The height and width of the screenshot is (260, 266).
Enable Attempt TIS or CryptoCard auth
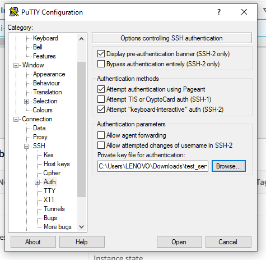click(x=101, y=99)
